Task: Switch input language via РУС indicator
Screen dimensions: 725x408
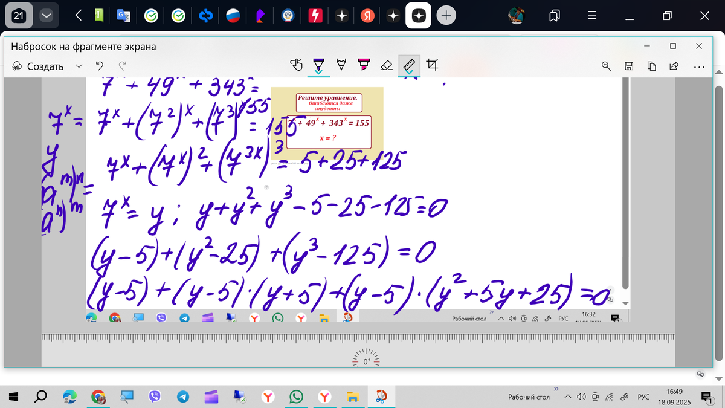Action: click(644, 397)
